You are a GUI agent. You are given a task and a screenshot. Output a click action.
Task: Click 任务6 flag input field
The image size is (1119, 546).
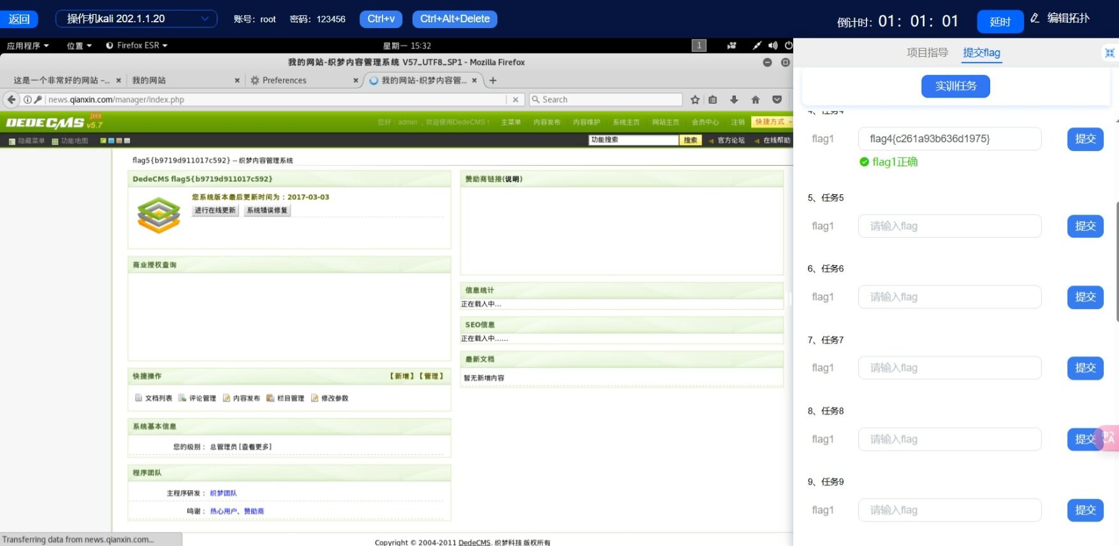[x=949, y=297]
